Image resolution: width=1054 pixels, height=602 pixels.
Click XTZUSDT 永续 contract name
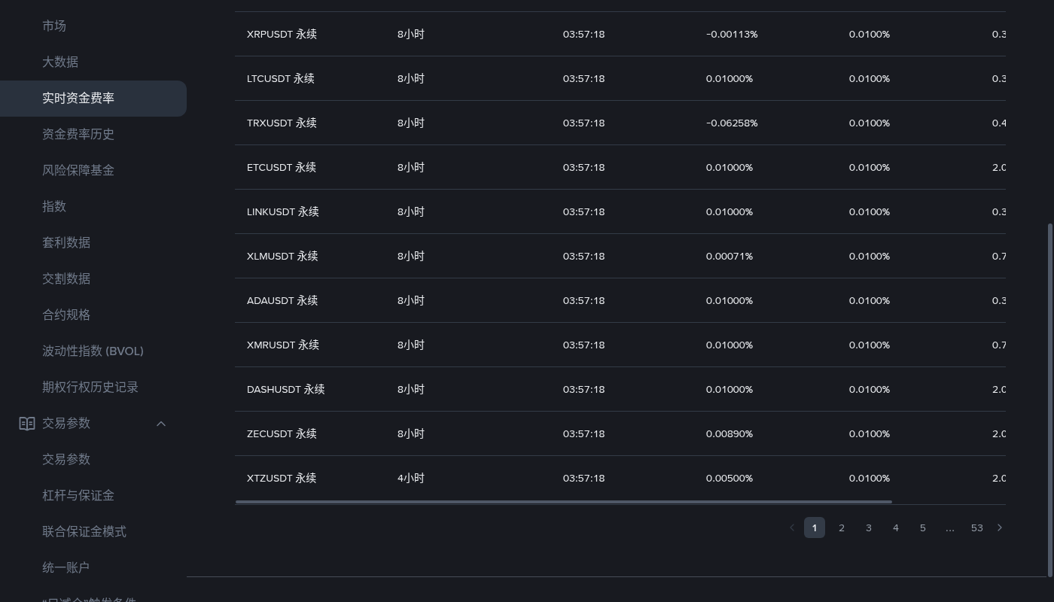point(282,478)
